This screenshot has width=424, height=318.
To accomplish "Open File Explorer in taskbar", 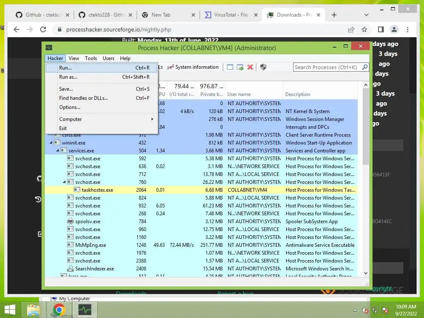I will pos(33,310).
